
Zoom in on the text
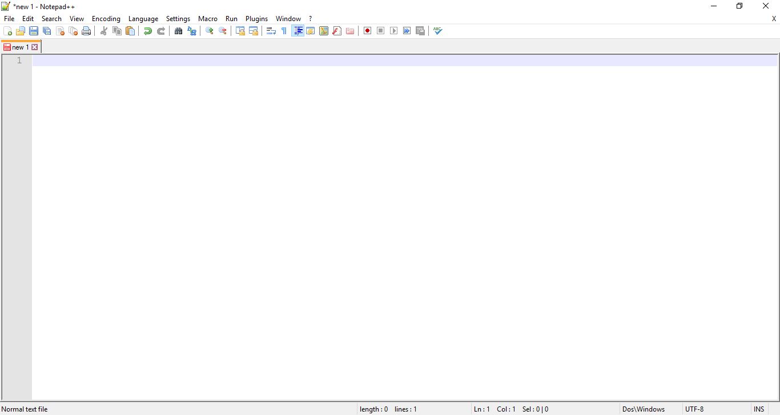(x=209, y=31)
